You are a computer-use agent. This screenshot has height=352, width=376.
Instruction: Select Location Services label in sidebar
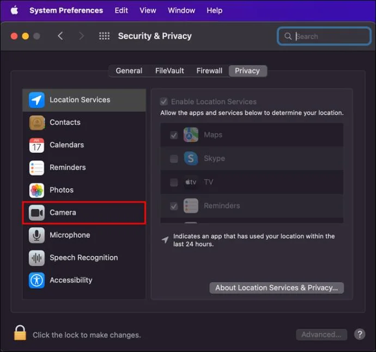pyautogui.click(x=80, y=100)
